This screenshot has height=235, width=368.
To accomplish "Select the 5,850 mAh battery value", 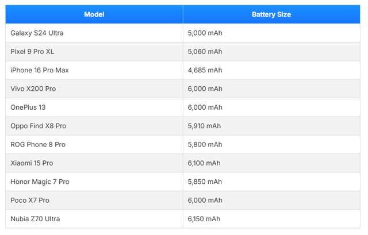I will coord(205,182).
